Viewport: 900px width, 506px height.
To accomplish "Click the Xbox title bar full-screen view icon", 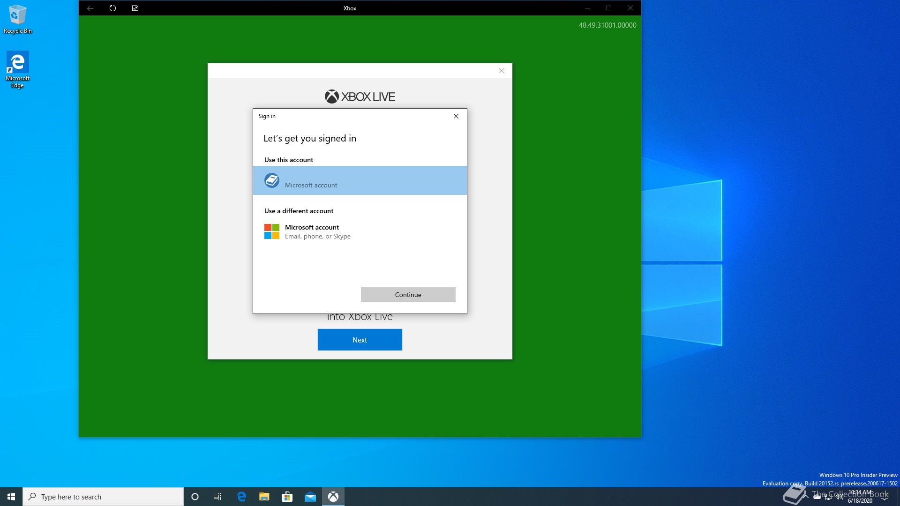I will tap(135, 8).
